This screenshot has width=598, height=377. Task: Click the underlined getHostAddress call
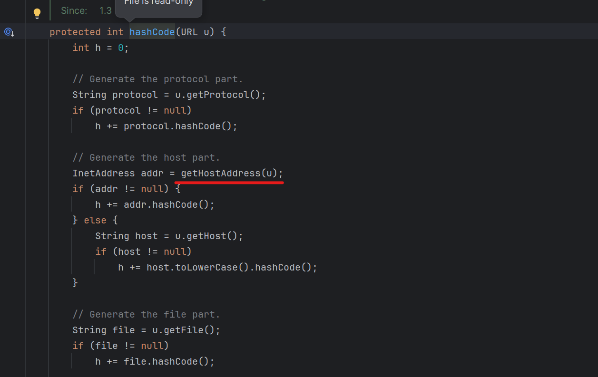[x=220, y=173]
